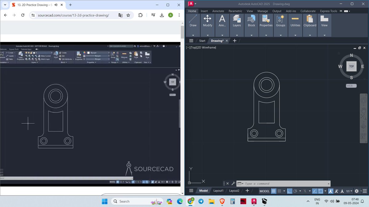This screenshot has width=369, height=207.
Task: Toggle isometric drafting in status bar
Action: click(x=305, y=191)
